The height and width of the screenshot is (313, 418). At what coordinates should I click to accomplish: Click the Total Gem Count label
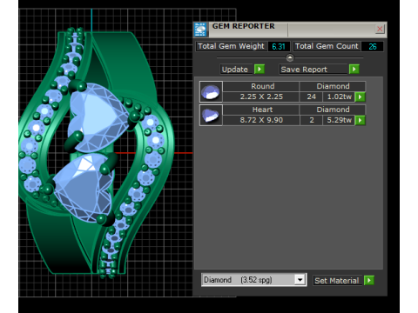point(327,46)
